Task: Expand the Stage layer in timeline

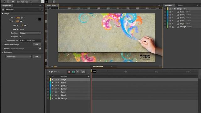Action: coord(52,79)
